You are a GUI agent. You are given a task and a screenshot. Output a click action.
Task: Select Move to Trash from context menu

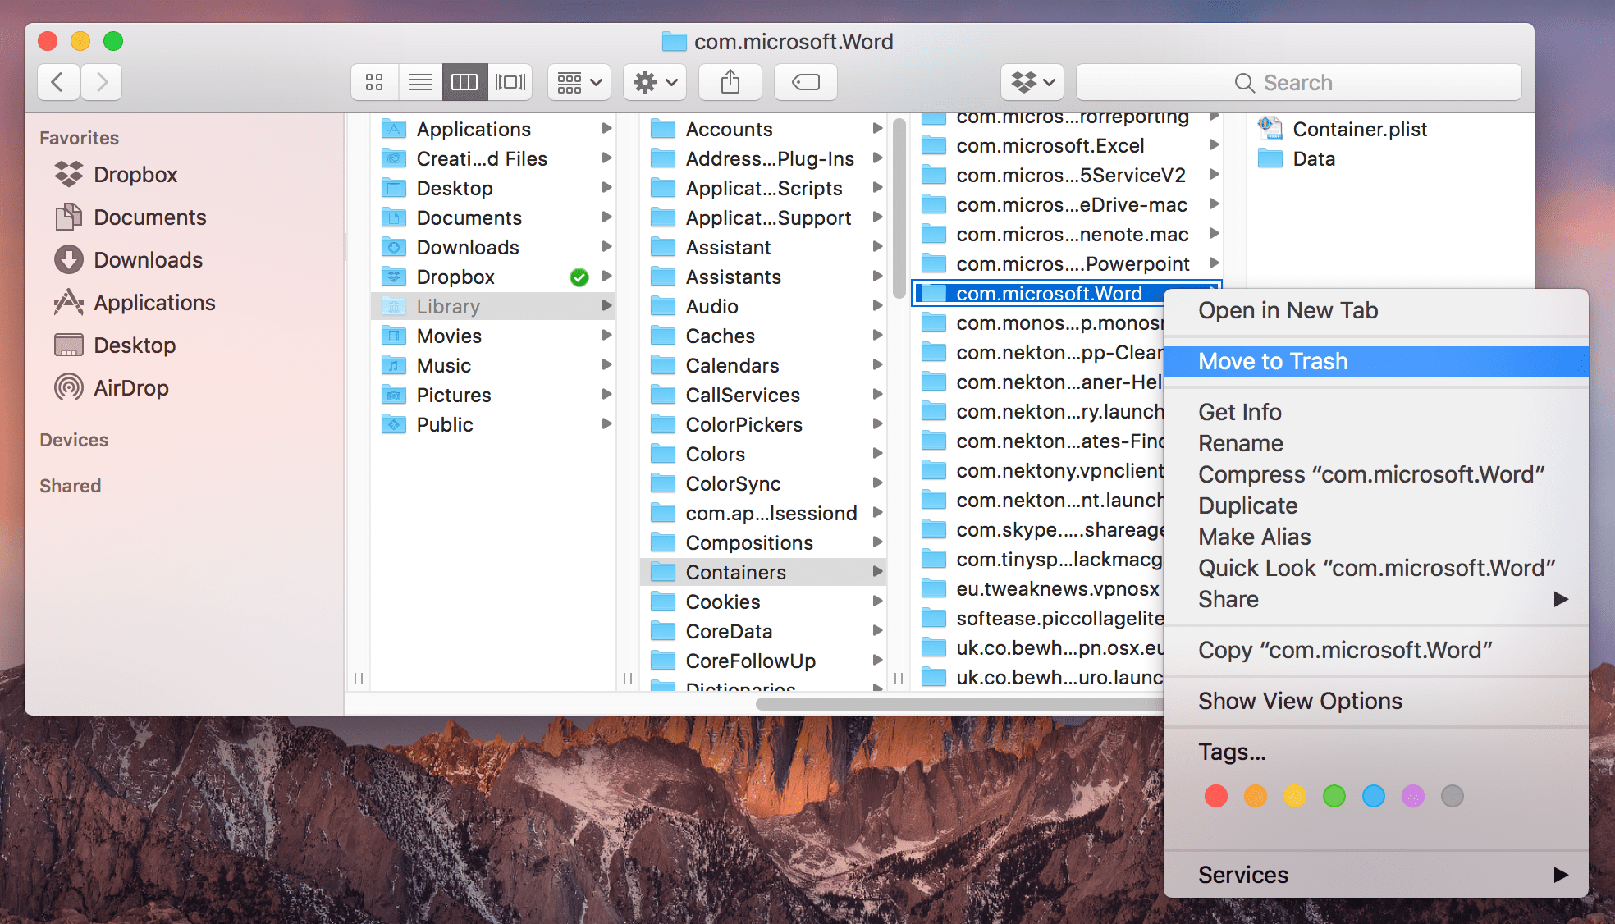(1272, 360)
